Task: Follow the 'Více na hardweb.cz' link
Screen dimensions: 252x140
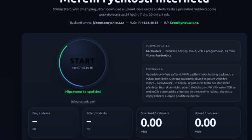Action: (x=163, y=55)
